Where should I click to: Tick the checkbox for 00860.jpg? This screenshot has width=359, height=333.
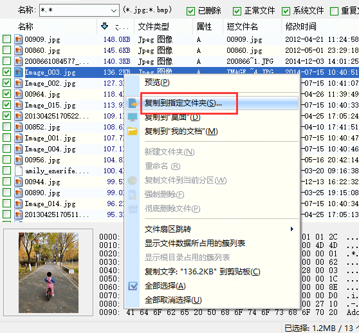pyautogui.click(x=6, y=50)
